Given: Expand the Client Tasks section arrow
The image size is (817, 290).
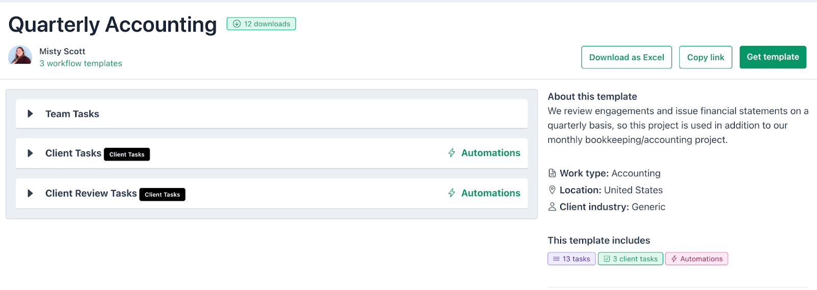Looking at the screenshot, I should (x=30, y=153).
